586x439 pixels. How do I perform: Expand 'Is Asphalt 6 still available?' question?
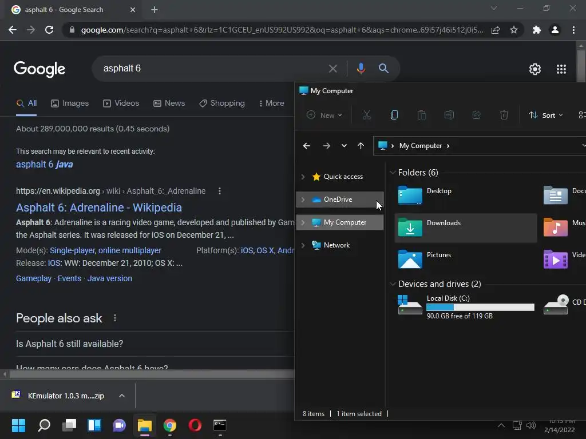[155, 344]
